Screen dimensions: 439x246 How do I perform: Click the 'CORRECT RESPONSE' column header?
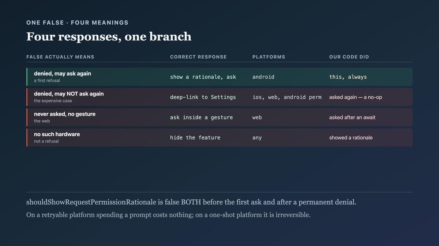click(x=198, y=57)
